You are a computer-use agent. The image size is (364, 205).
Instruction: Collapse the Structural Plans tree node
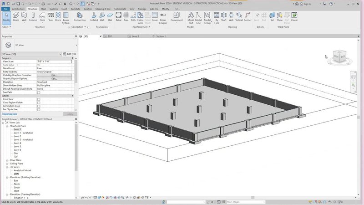click(x=7, y=126)
